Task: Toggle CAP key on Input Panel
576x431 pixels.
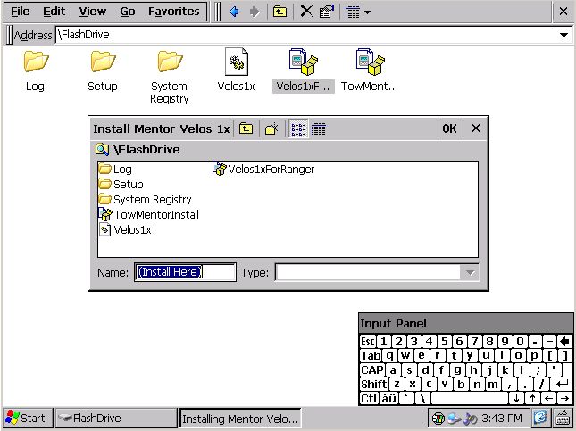Action: click(372, 369)
